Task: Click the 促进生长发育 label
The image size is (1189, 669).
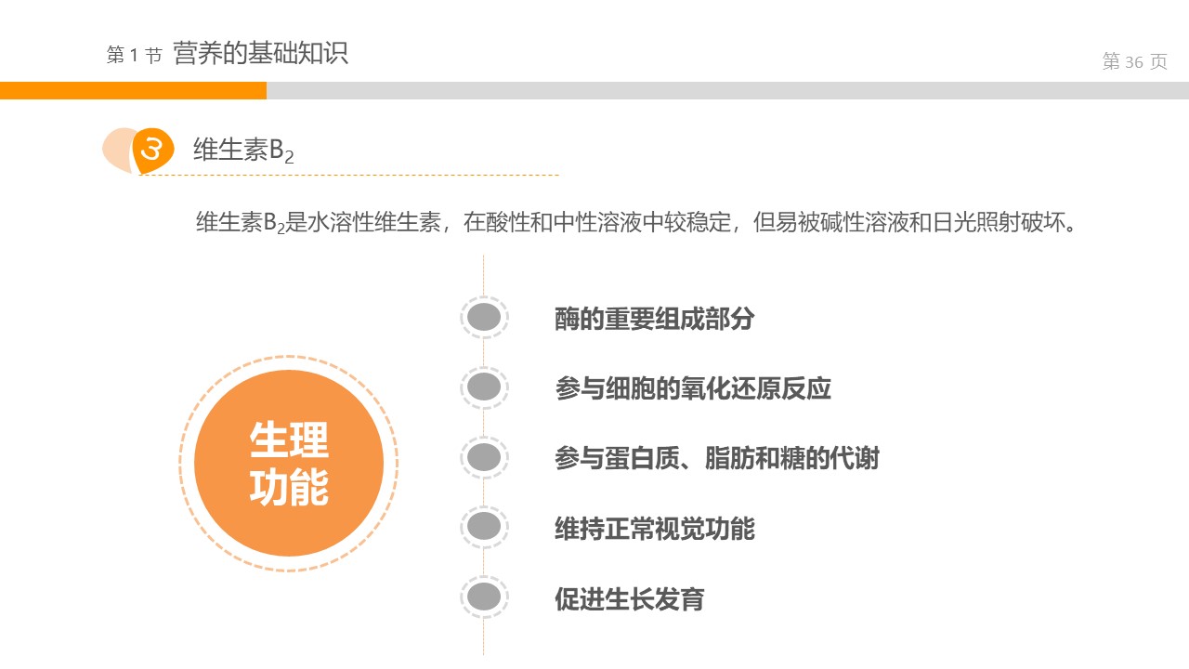Action: point(629,599)
